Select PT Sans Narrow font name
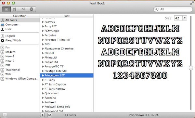This screenshot has height=118, width=195. (55, 89)
